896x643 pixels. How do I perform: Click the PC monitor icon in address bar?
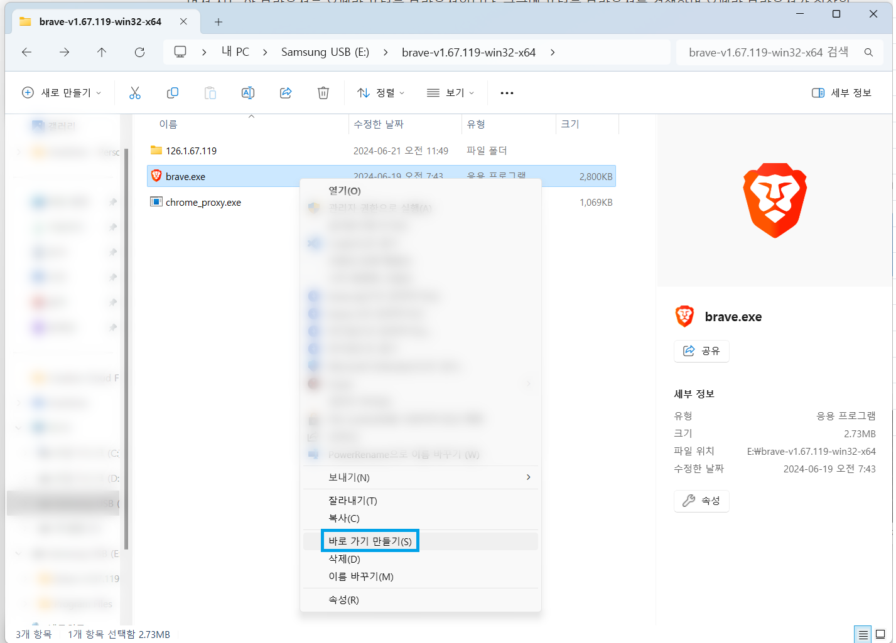[x=180, y=52]
